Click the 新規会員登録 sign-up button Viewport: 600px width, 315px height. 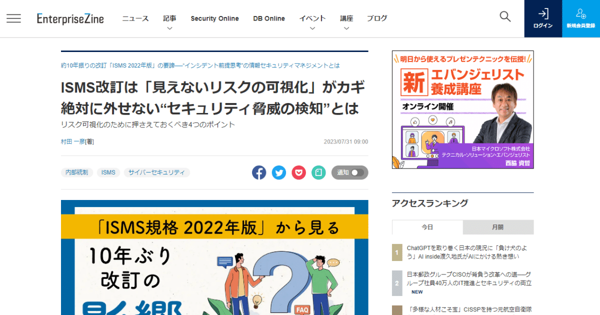(x=581, y=18)
